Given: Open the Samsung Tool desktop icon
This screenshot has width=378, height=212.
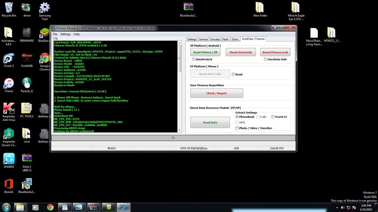Looking at the screenshot, I should [45, 8].
